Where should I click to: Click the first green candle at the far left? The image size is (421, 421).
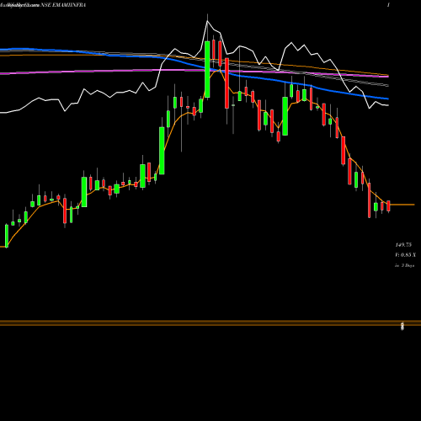tap(7, 236)
